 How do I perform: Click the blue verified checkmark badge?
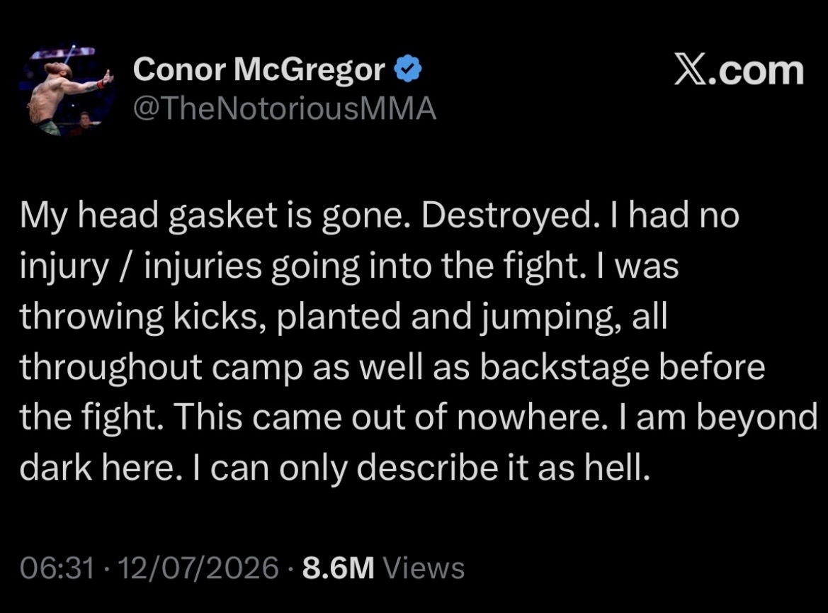tap(408, 69)
